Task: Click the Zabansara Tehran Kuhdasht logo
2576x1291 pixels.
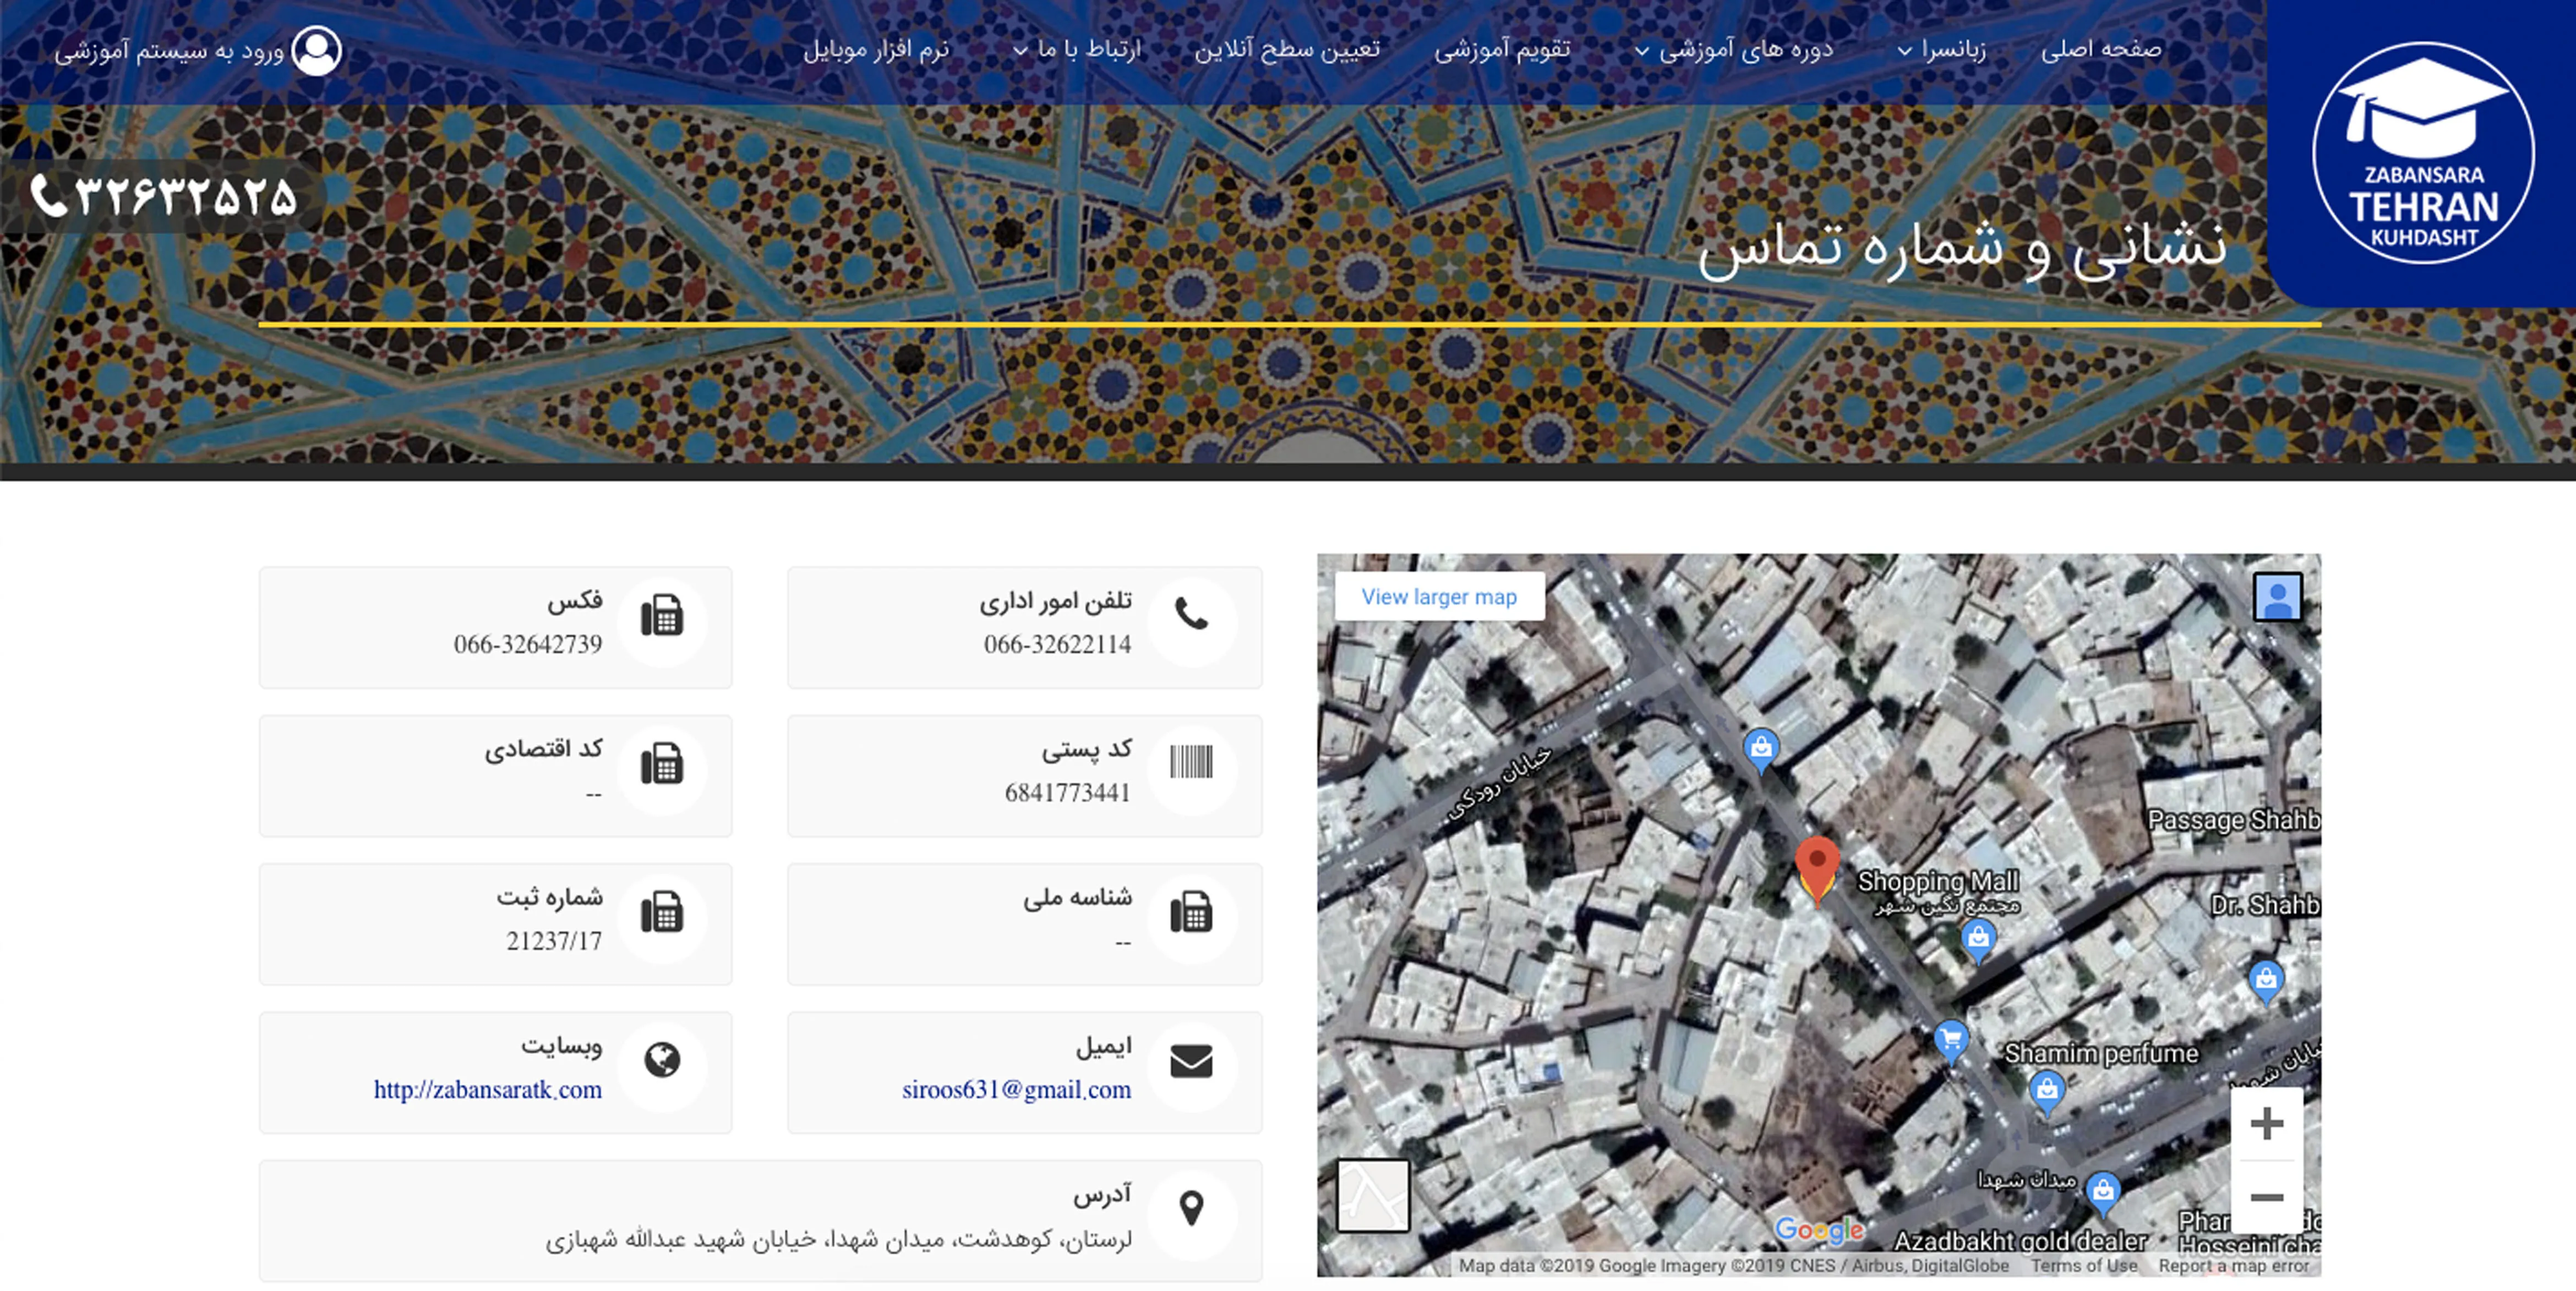Action: tap(2422, 154)
